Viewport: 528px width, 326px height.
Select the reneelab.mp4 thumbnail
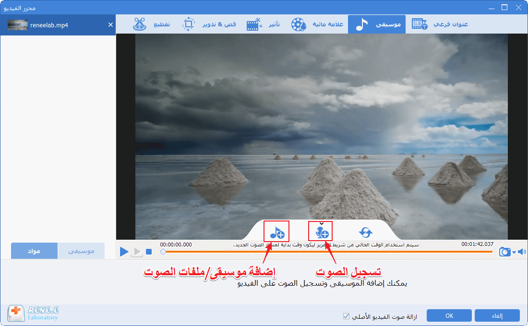pyautogui.click(x=17, y=25)
